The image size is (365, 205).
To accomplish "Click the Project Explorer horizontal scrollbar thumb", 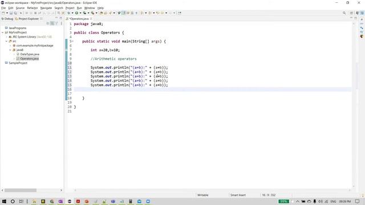I will 21,190.
